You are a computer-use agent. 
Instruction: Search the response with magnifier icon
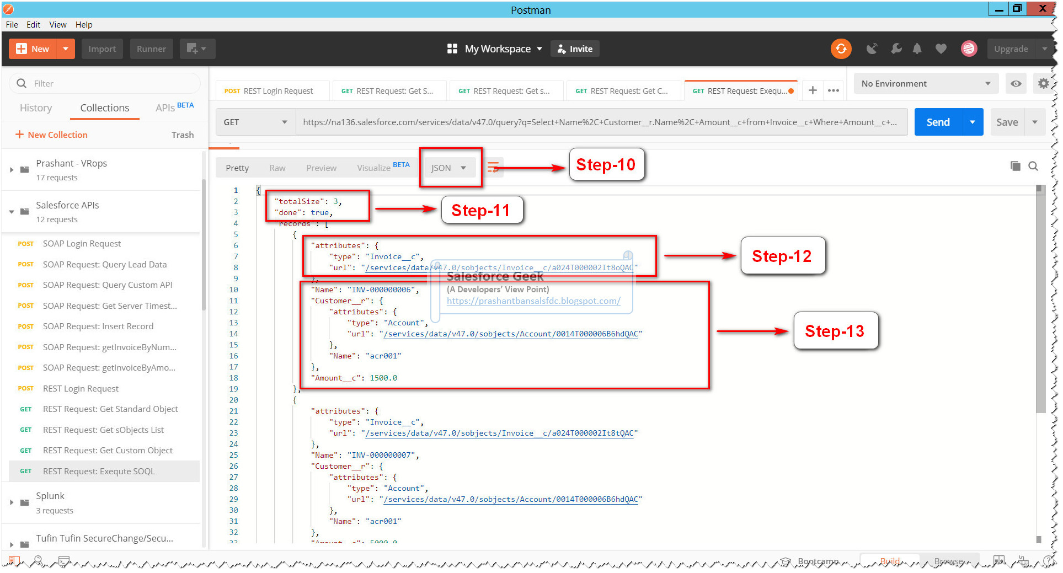point(1033,166)
